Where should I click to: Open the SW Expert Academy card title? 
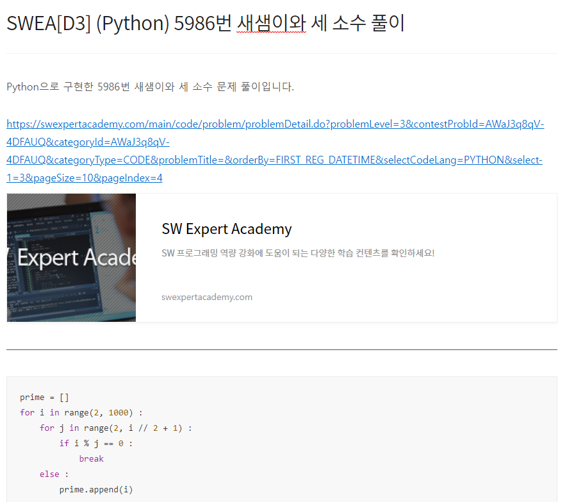[x=226, y=229]
